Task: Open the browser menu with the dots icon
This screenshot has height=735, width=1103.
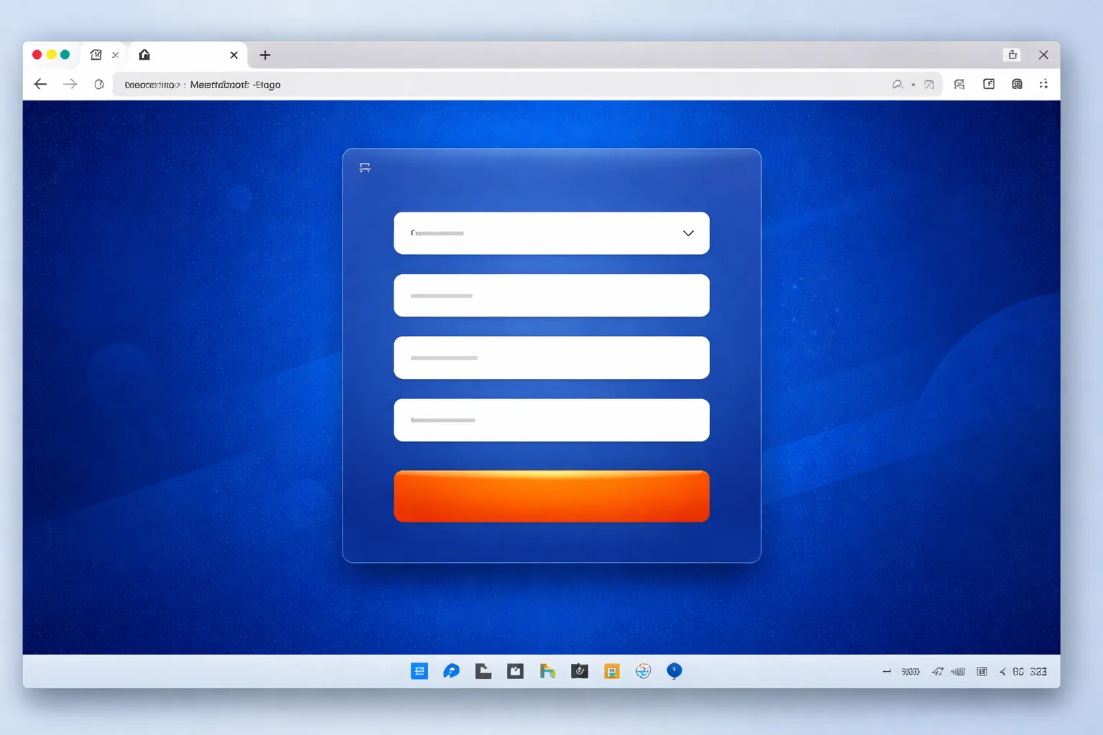Action: (x=1043, y=84)
